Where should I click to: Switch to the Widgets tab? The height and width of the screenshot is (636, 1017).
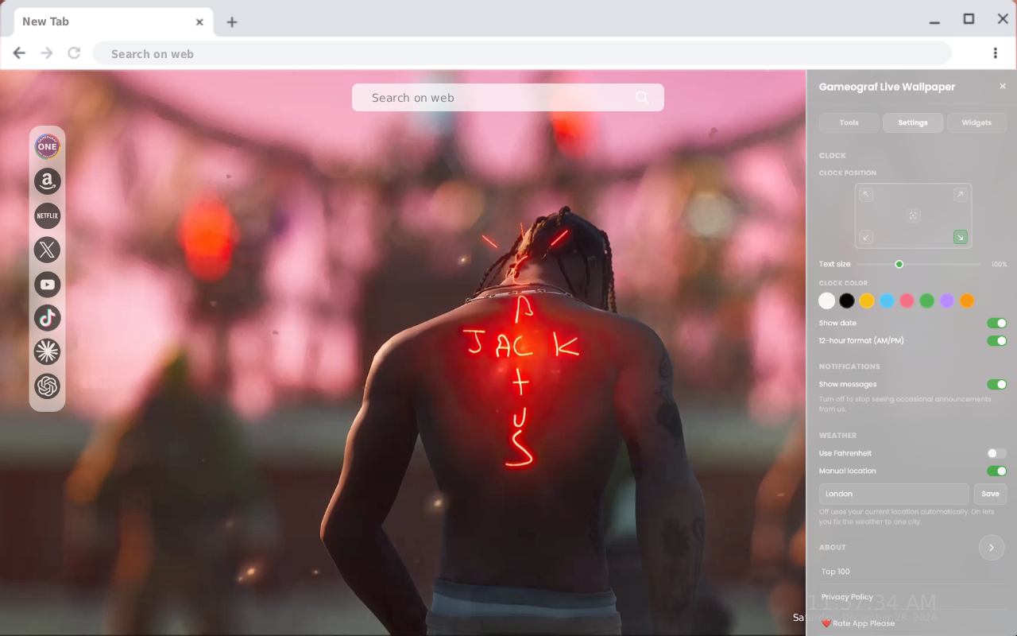(976, 122)
